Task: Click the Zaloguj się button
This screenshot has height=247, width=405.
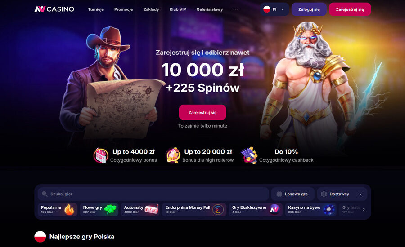Action: tap(309, 9)
